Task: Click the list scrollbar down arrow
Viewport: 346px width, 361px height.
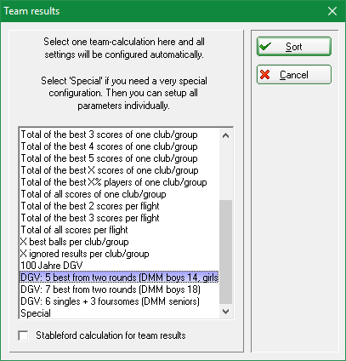Action: (x=225, y=312)
